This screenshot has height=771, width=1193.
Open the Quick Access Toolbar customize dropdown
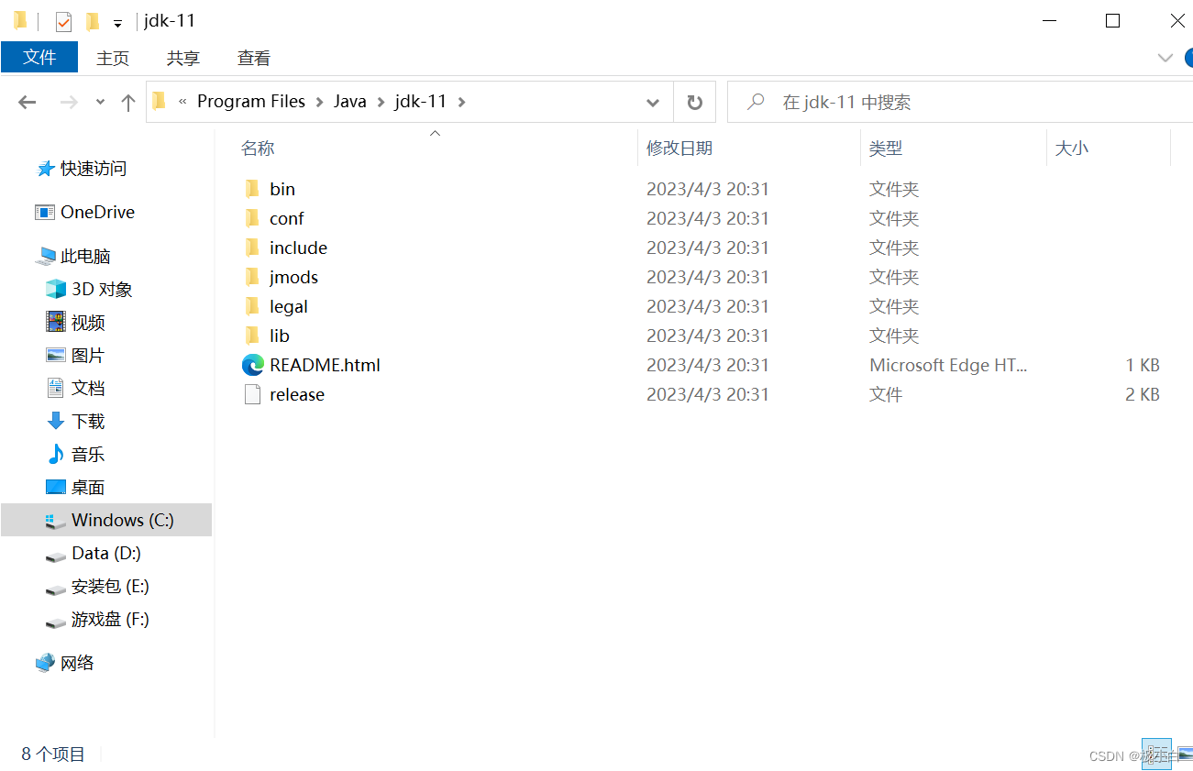tap(117, 22)
